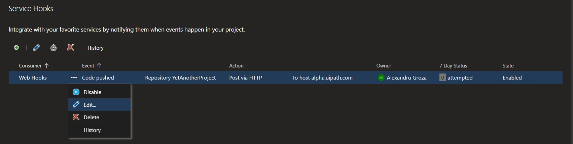Click the red X delete toolbar icon

[71, 48]
